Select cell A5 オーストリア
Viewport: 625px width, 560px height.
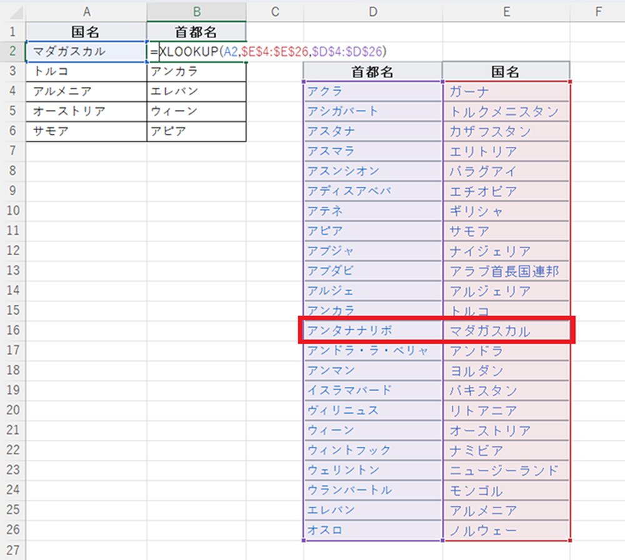tap(86, 111)
